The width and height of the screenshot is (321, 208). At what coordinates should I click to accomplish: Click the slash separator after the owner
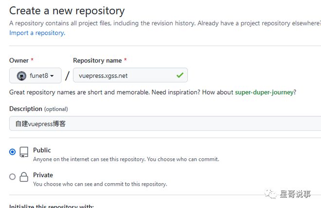tap(67, 76)
